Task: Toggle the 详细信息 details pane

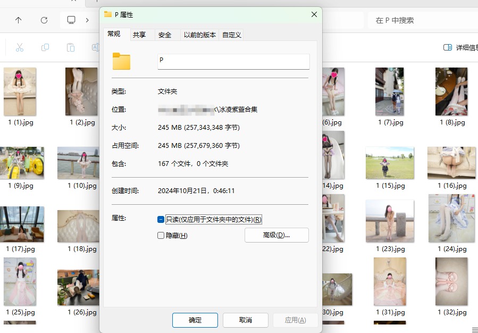Action: point(460,47)
